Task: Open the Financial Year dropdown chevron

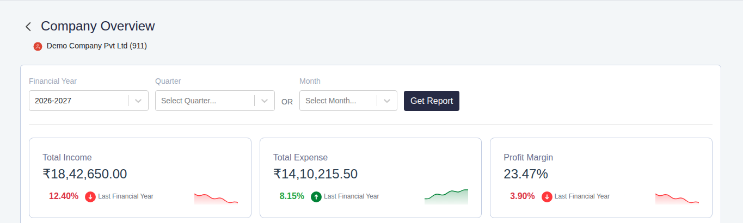Action: (x=138, y=101)
